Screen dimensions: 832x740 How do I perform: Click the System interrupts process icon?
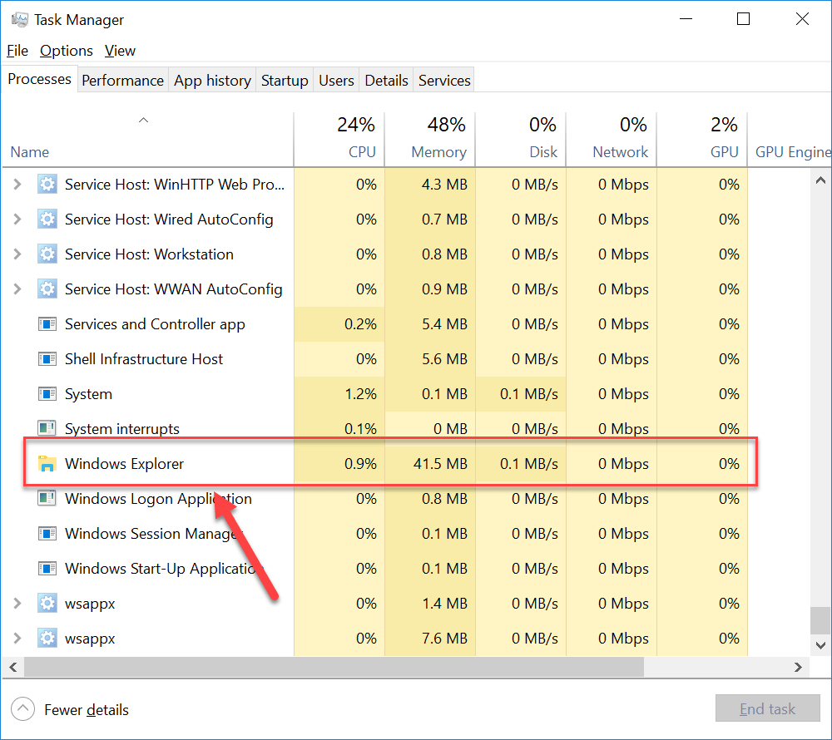(x=47, y=429)
